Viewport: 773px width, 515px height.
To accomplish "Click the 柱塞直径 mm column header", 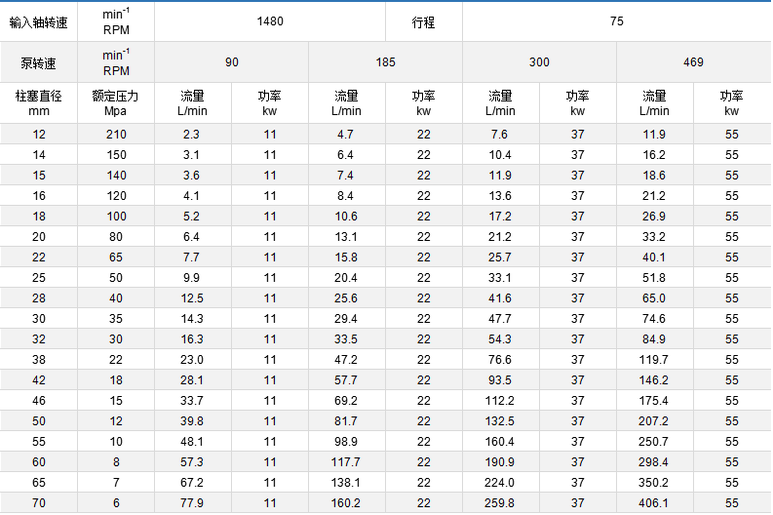I will pos(39,103).
